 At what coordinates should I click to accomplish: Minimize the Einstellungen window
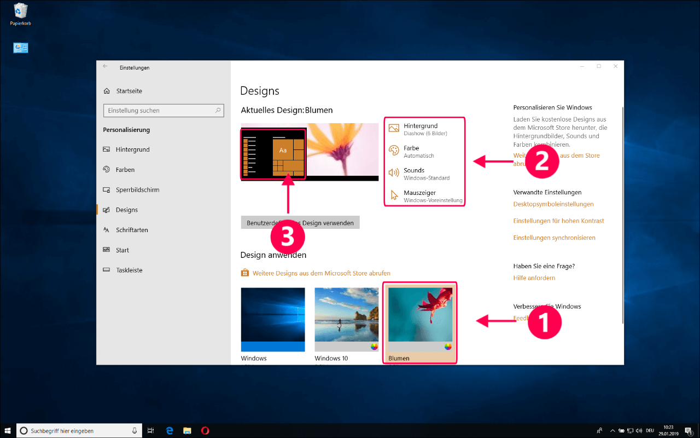point(581,66)
